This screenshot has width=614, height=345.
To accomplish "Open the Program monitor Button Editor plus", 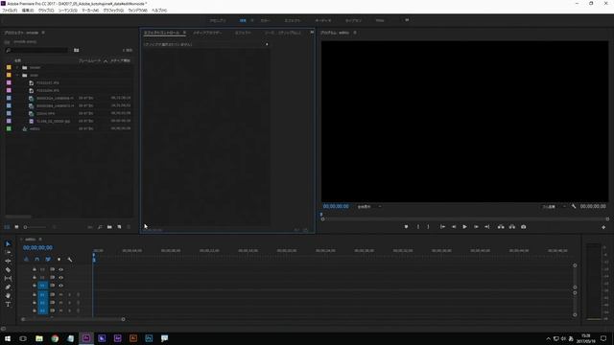I will click(603, 227).
